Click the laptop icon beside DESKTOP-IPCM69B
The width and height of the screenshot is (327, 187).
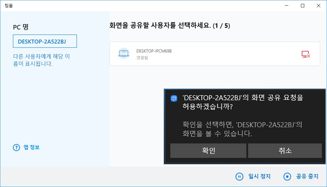point(123,54)
